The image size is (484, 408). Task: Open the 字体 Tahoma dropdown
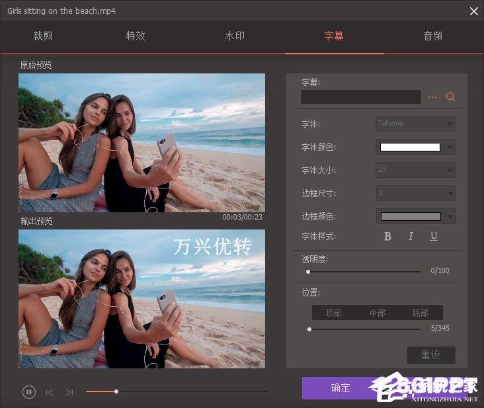[x=415, y=124]
